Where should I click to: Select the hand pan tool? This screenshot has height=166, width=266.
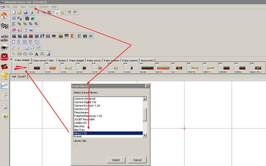(x=62, y=12)
